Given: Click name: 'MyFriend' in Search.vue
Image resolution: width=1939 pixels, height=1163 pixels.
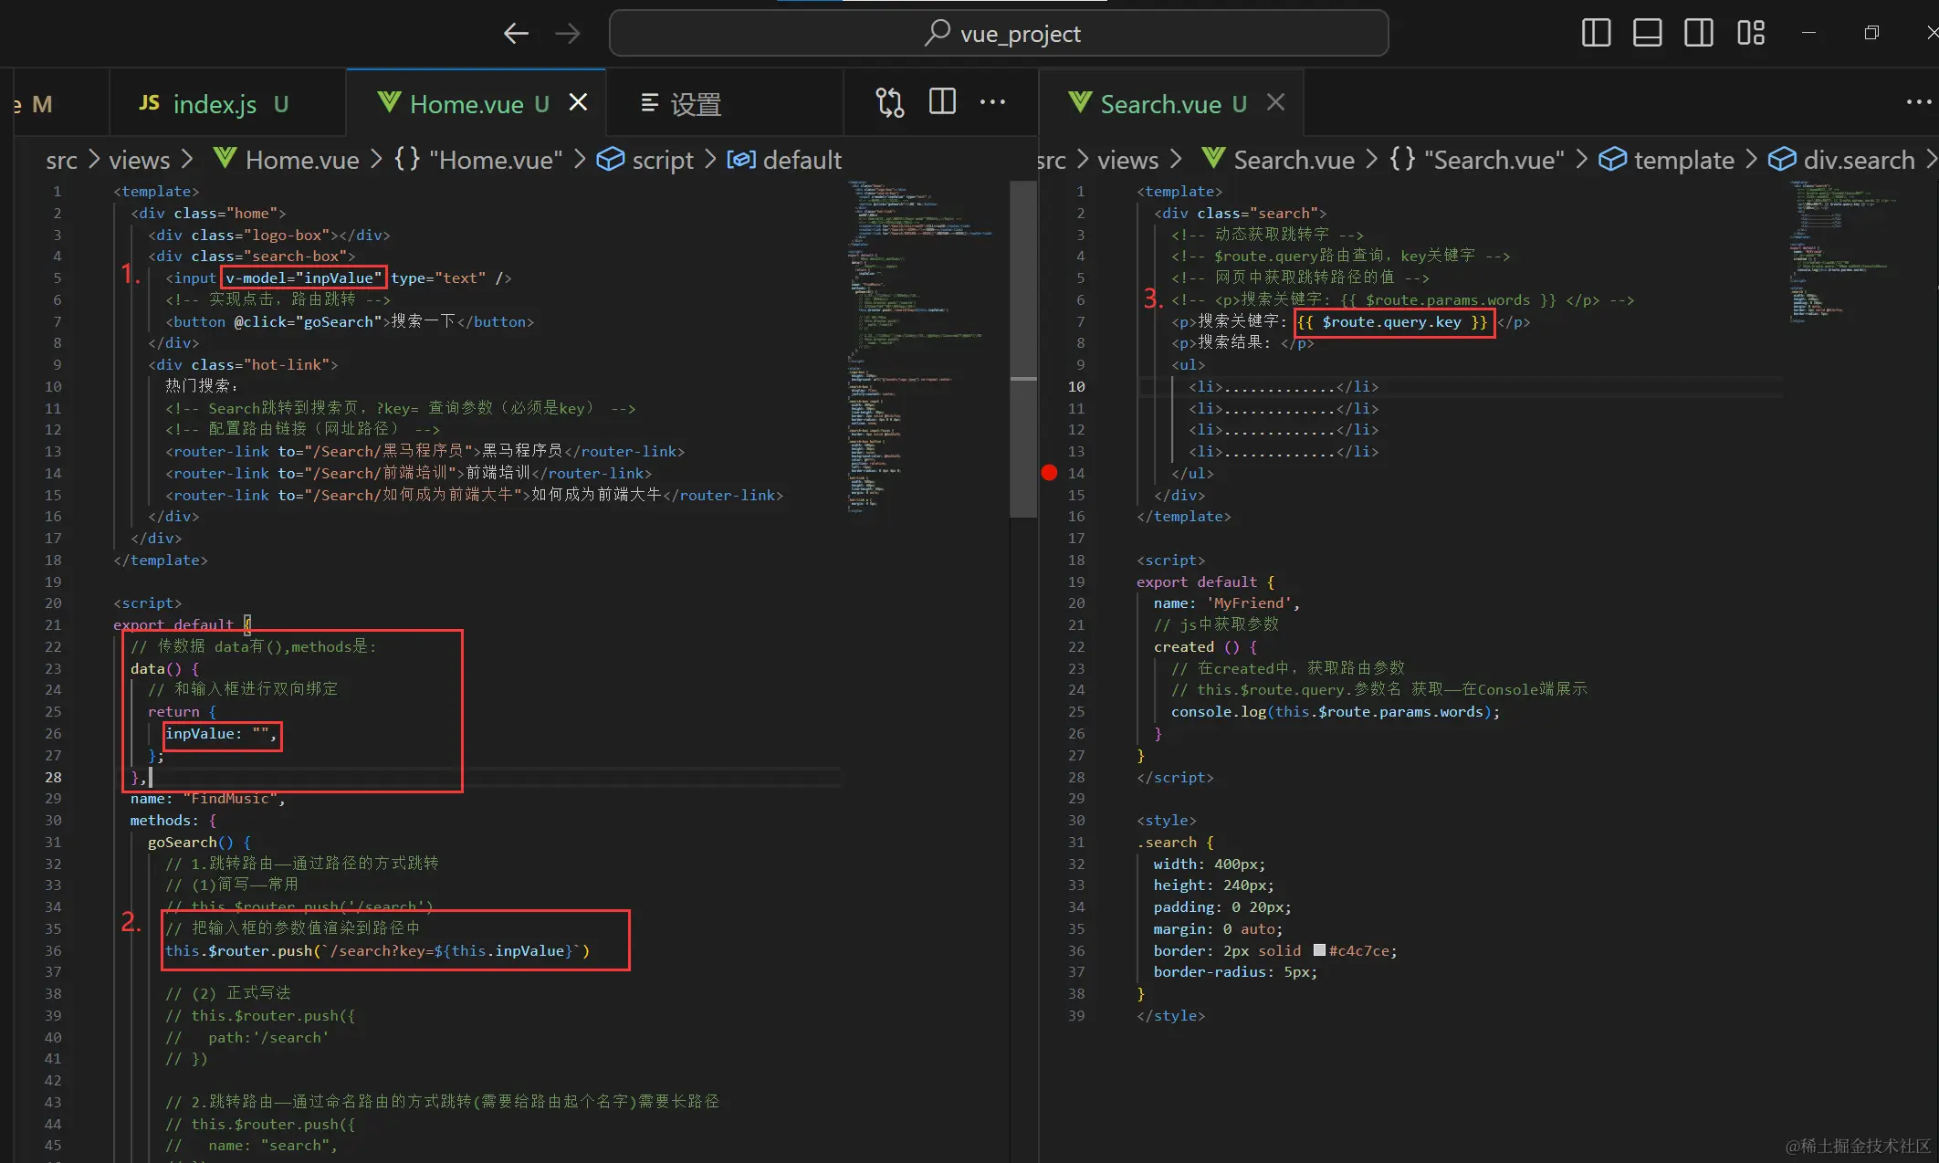Looking at the screenshot, I should (x=1226, y=603).
